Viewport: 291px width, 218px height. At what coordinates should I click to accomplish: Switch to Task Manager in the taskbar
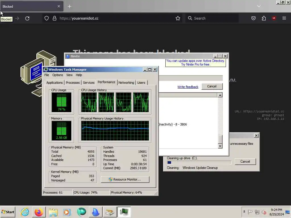pyautogui.click(x=124, y=212)
